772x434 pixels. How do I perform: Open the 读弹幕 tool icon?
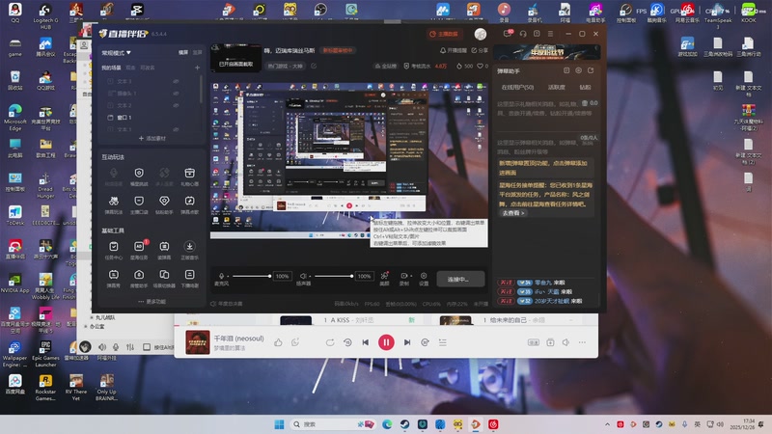tap(164, 247)
